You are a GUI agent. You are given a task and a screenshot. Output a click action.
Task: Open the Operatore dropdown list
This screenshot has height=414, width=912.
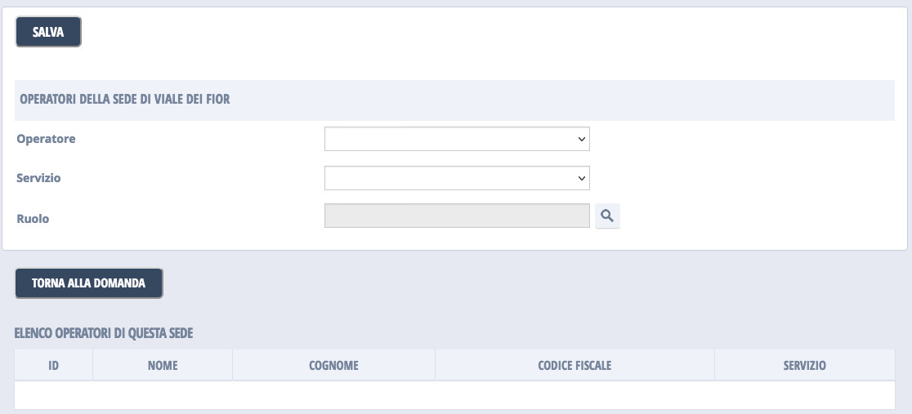tap(456, 139)
